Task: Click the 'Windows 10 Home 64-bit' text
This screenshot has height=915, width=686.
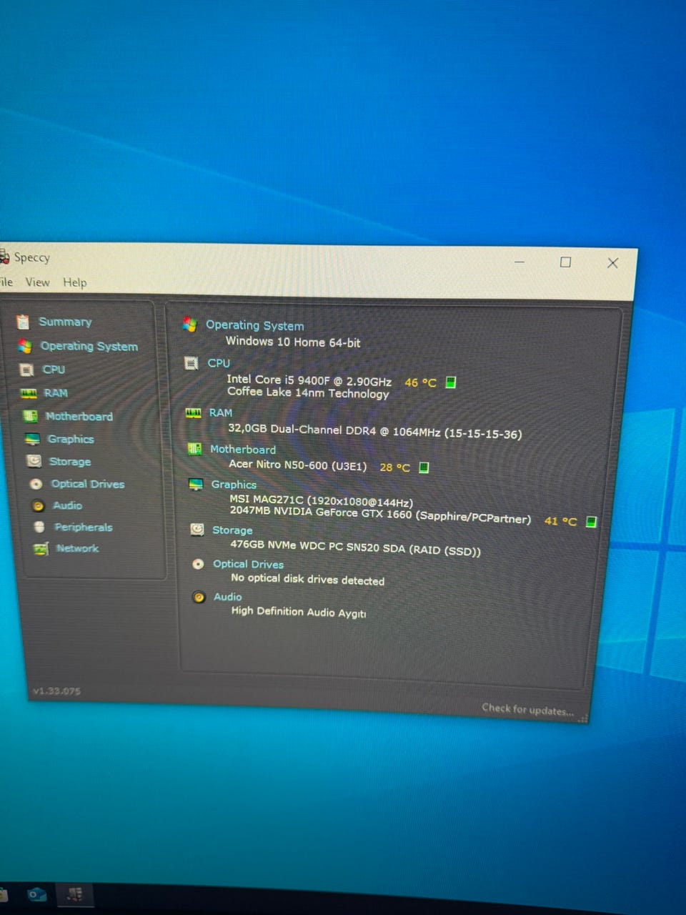Action: (x=293, y=342)
